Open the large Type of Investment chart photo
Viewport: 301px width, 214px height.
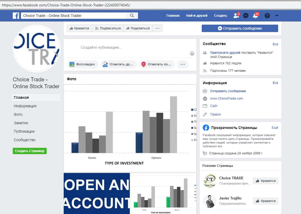click(x=130, y=128)
